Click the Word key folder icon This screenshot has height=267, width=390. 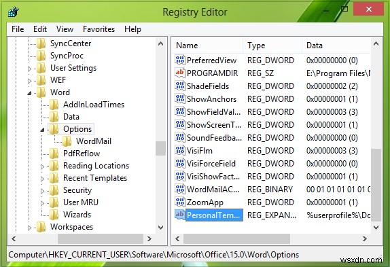click(x=41, y=92)
